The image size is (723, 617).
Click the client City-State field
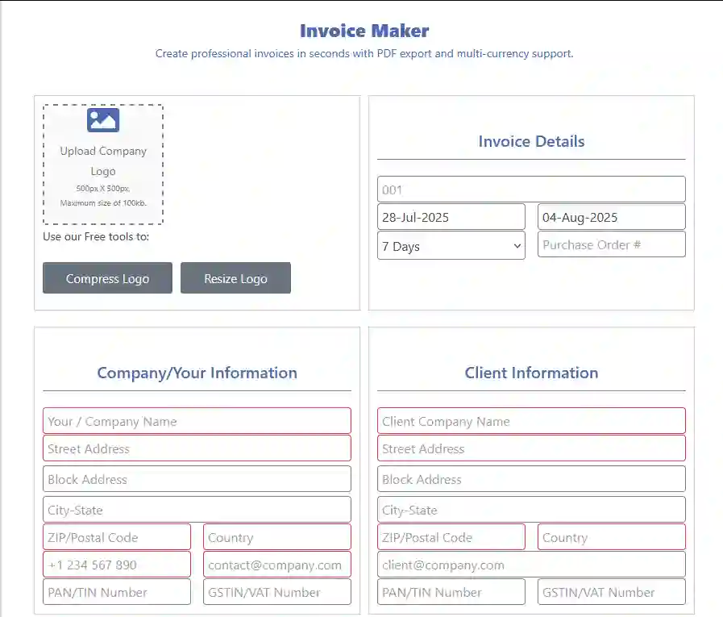[x=531, y=510]
